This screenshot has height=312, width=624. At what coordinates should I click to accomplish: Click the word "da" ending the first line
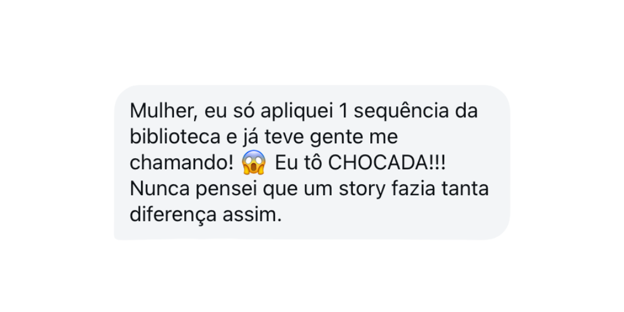(466, 110)
